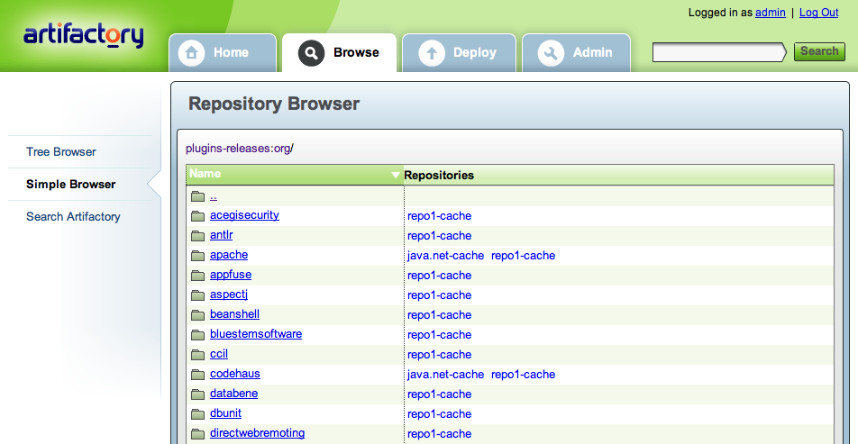Image resolution: width=858 pixels, height=444 pixels.
Task: Open the acegisecurity folder link
Action: pyautogui.click(x=244, y=215)
